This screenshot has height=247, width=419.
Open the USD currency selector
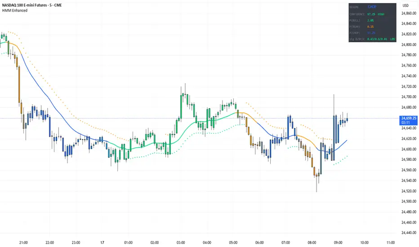tap(406, 5)
